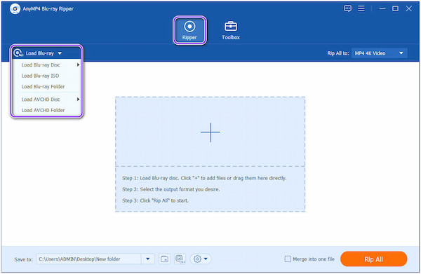Open the hamburger menu icon
The image size is (421, 274).
click(361, 8)
